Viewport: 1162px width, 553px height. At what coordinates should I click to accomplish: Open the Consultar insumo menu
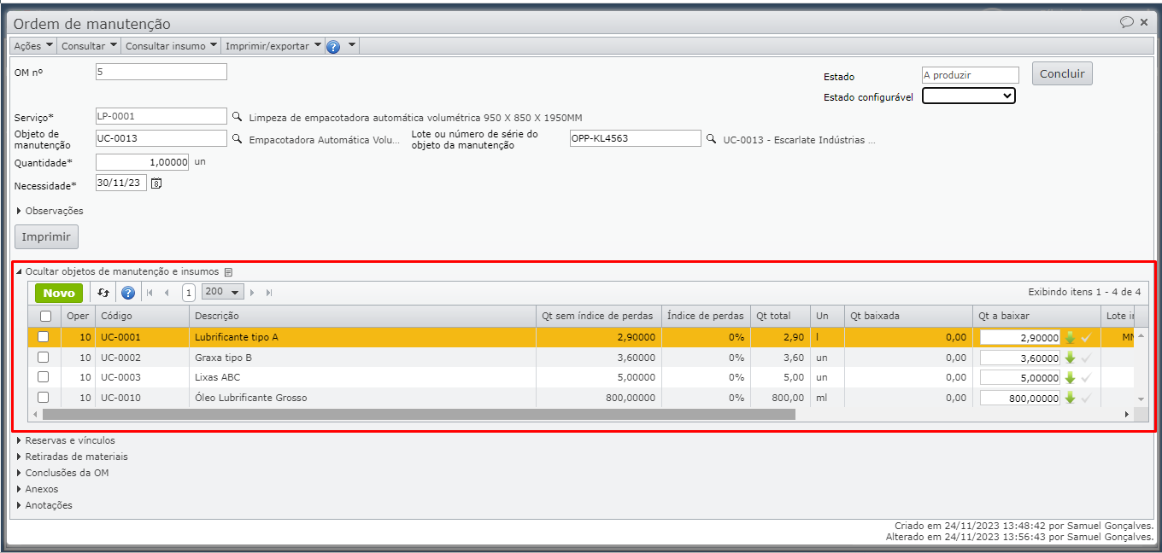[171, 46]
